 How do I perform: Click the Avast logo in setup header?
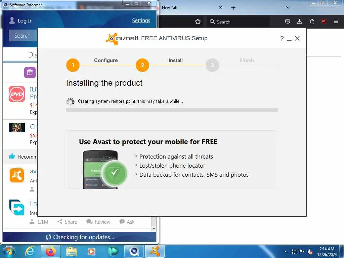(x=122, y=39)
